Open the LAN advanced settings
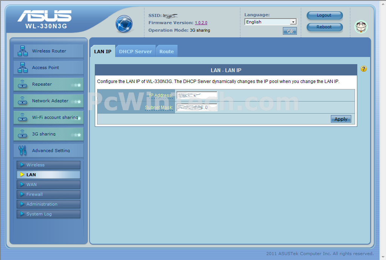The width and height of the screenshot is (386, 260). (x=48, y=175)
